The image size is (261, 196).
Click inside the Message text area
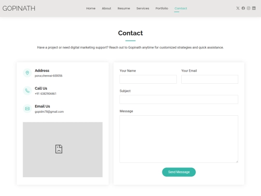point(179,139)
